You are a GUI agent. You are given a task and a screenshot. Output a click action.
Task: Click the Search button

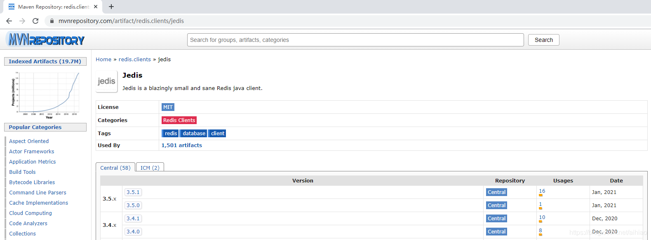[543, 40]
